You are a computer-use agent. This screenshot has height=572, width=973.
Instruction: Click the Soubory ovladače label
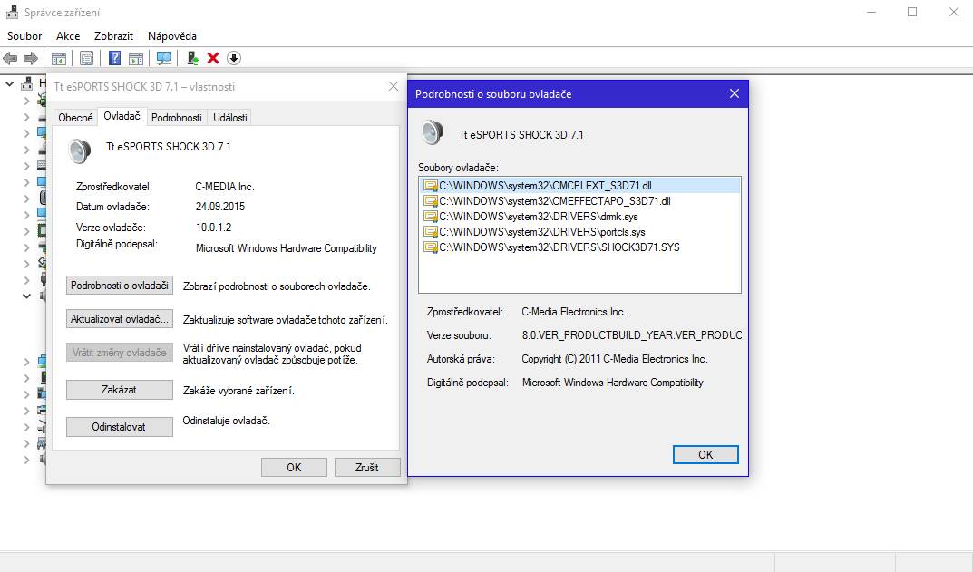458,168
